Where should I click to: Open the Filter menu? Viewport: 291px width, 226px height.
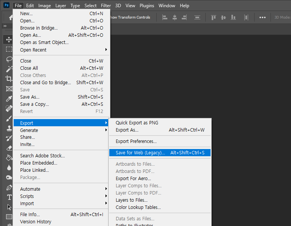(x=106, y=6)
